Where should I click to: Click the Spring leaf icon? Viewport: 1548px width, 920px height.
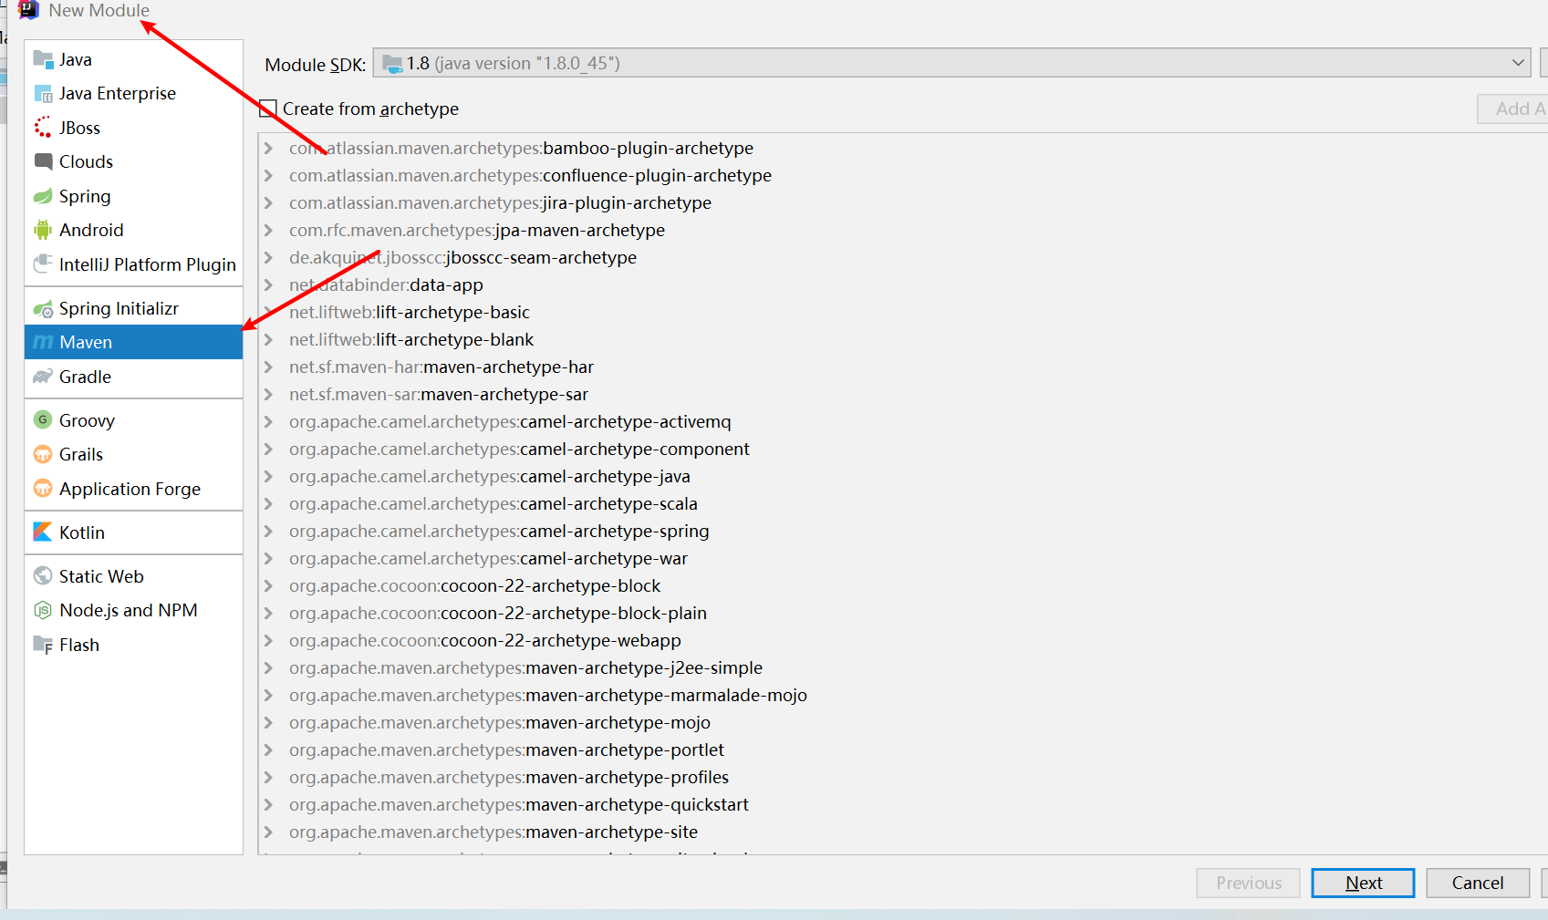pos(43,196)
